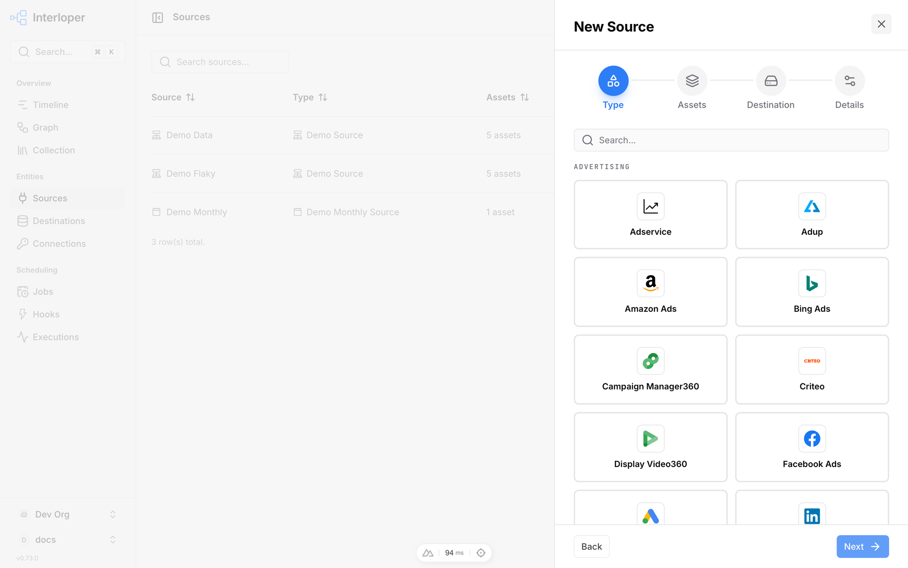The height and width of the screenshot is (568, 908).
Task: Sort the table by Type column
Action: pos(310,97)
